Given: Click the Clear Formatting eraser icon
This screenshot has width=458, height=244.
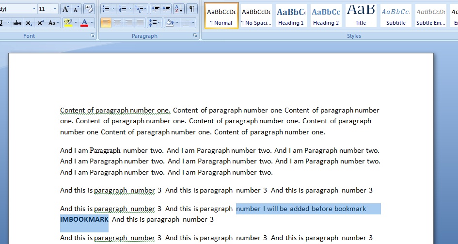Looking at the screenshot, I should click(x=89, y=9).
